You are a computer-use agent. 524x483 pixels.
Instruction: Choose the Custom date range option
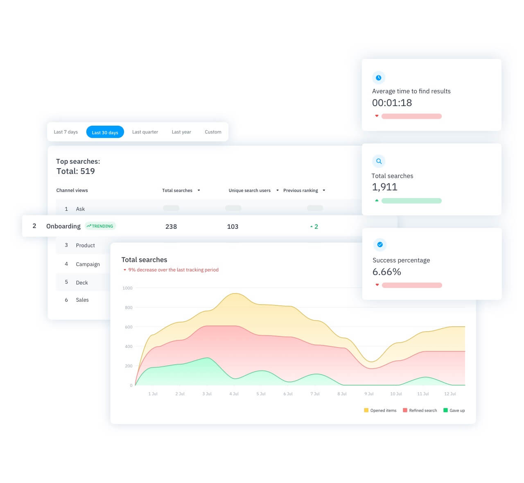(x=213, y=132)
